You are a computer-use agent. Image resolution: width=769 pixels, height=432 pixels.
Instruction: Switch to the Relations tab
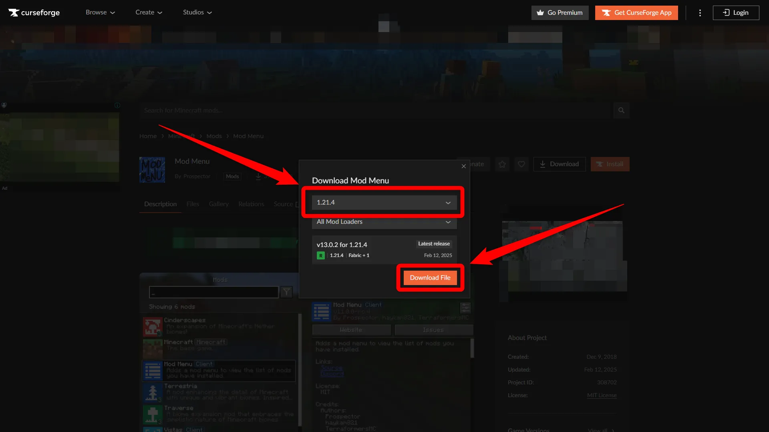251,204
